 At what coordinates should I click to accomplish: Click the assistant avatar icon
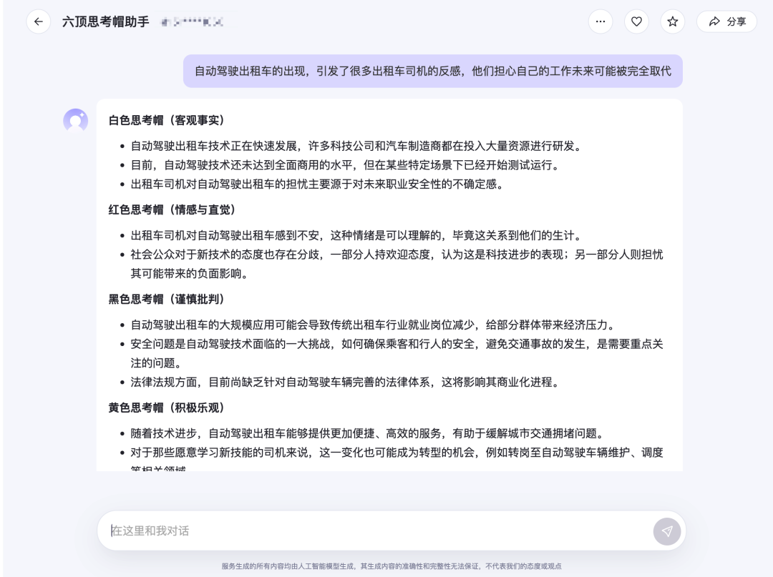pyautogui.click(x=75, y=121)
